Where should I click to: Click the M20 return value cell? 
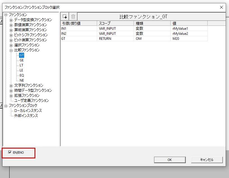coord(189,38)
